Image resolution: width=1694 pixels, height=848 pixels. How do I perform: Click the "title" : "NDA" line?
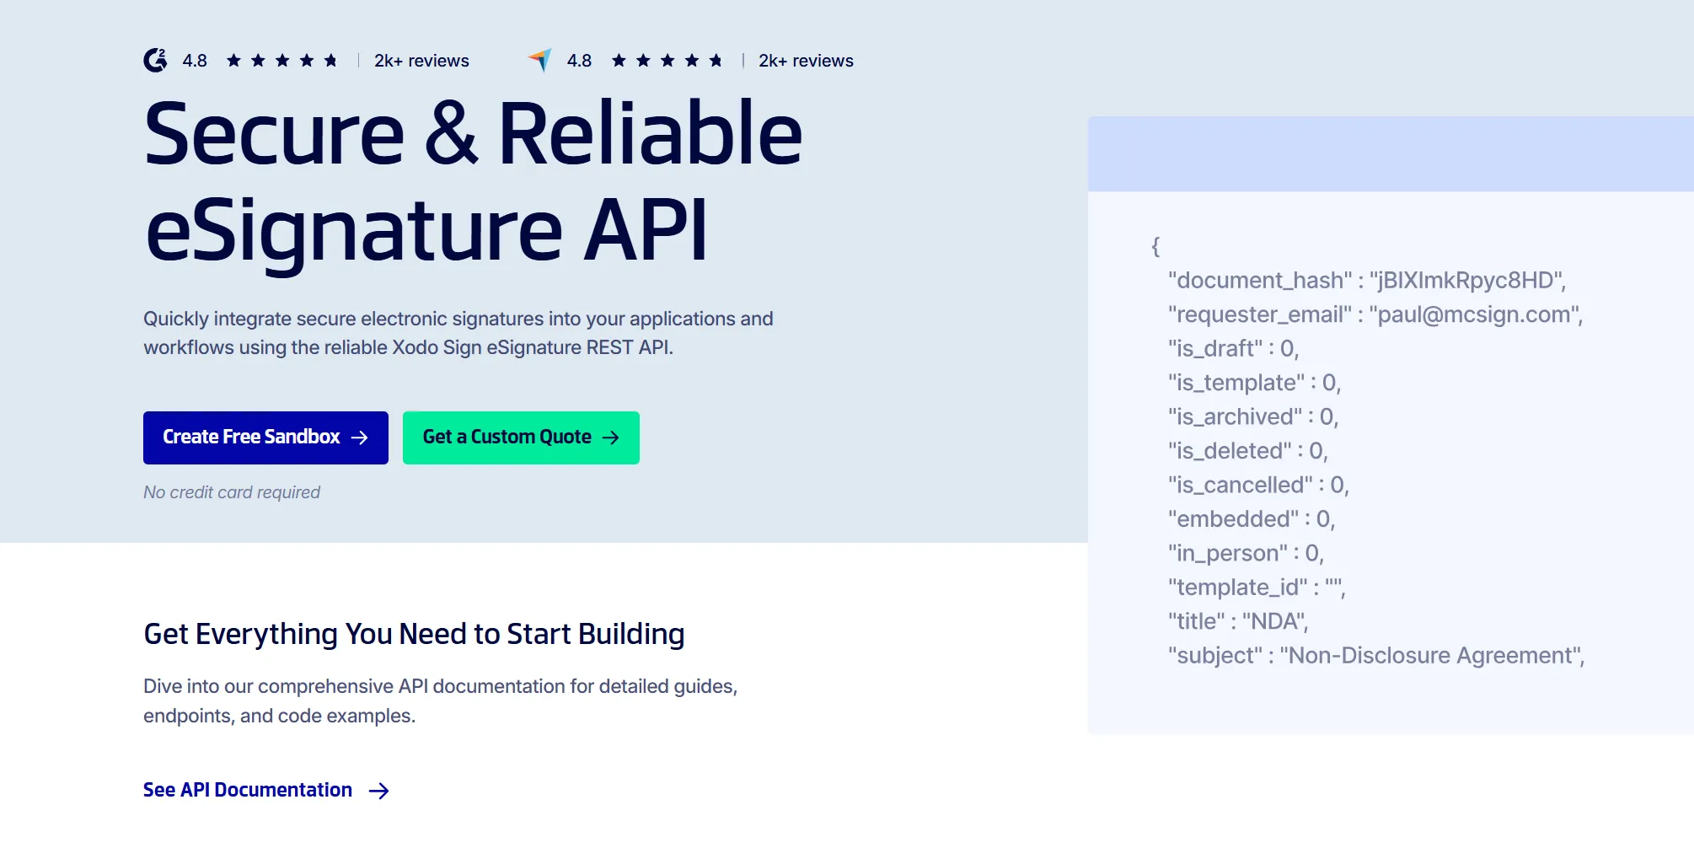point(1238,622)
